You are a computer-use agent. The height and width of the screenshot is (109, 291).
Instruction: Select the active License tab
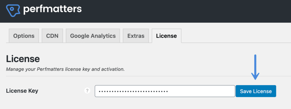coord(167,36)
